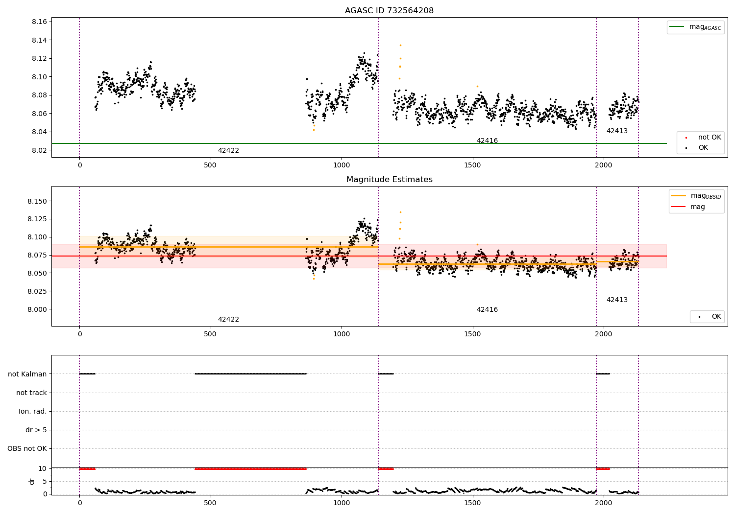Click the 8.12 y-axis tick label
The height and width of the screenshot is (514, 735).
pos(39,58)
